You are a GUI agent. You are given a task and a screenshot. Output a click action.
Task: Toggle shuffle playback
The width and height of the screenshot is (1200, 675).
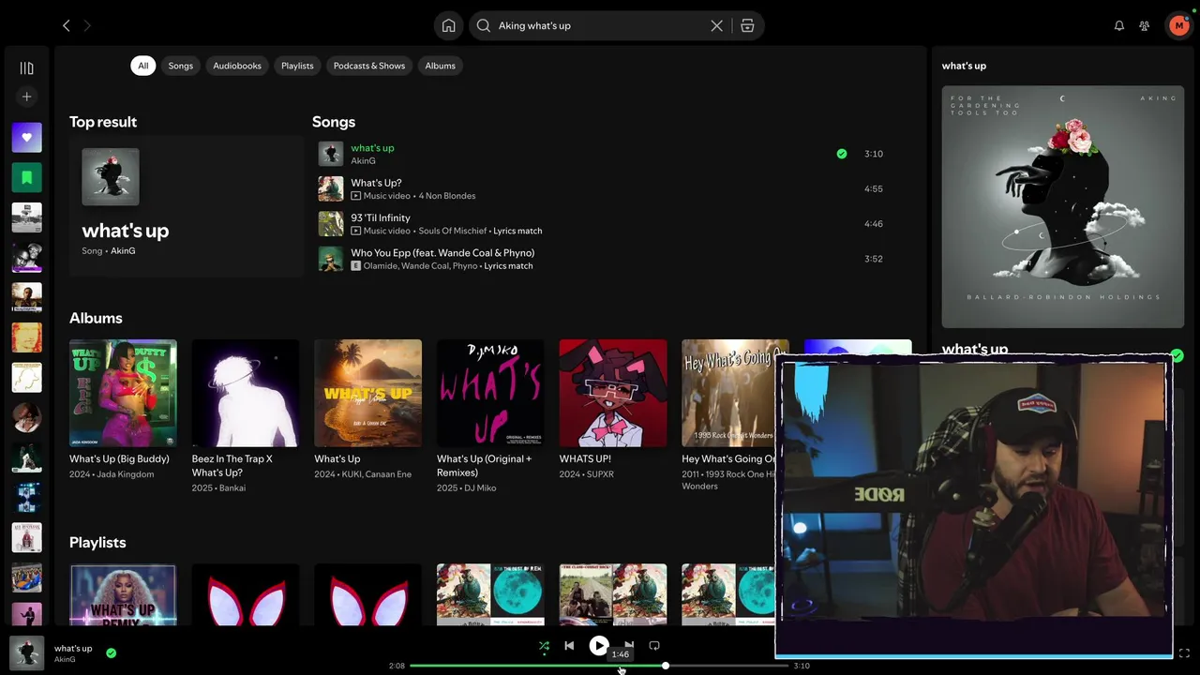pos(544,646)
